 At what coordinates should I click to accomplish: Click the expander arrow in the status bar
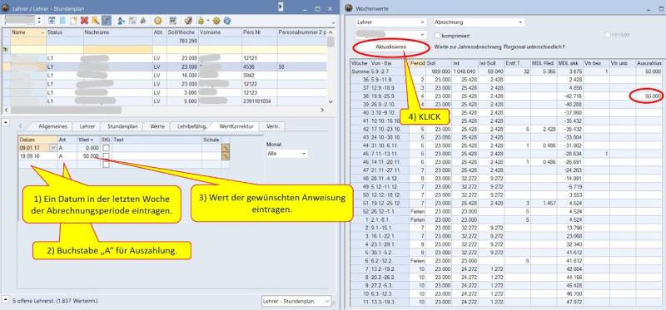(6, 299)
